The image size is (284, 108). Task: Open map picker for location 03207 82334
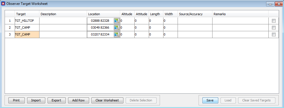point(117,35)
